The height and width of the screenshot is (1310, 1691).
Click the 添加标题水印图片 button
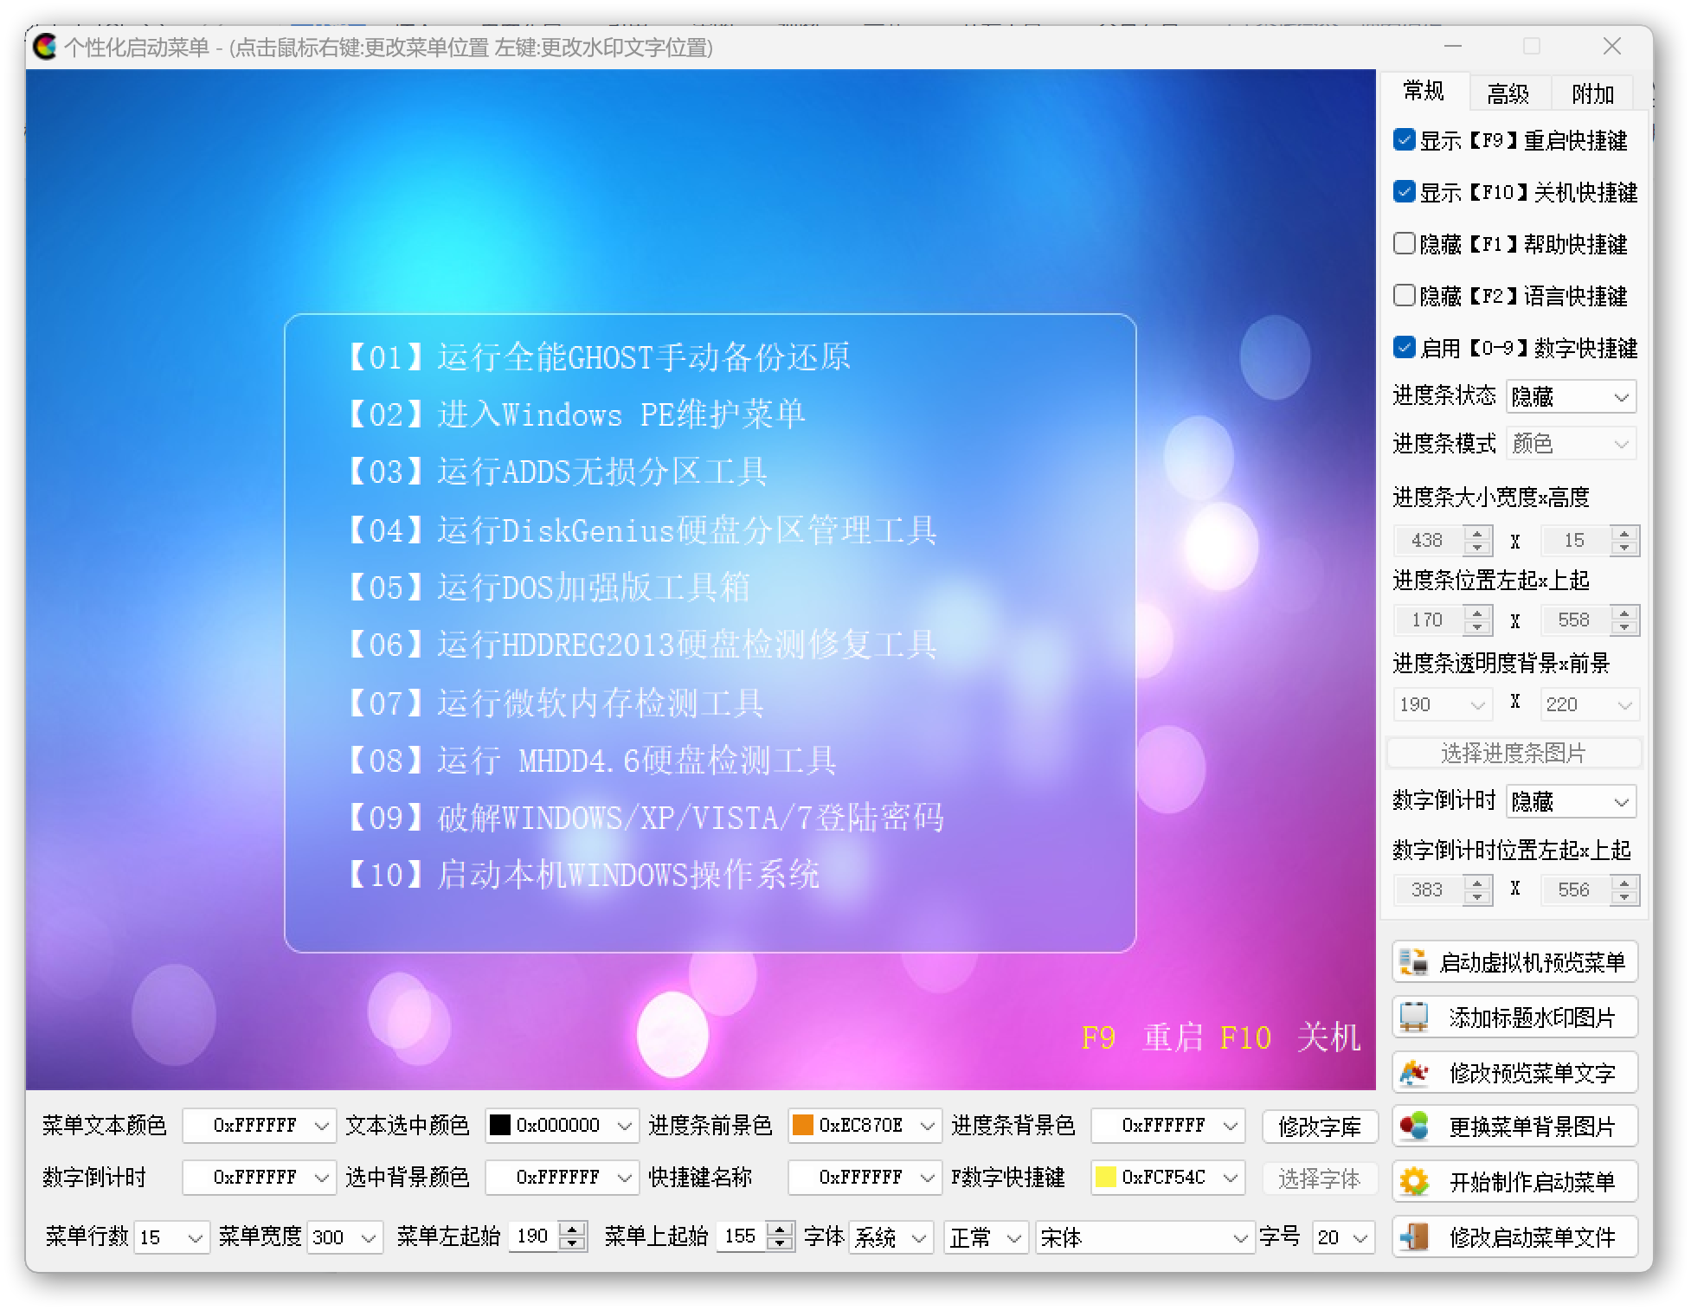click(x=1515, y=1017)
